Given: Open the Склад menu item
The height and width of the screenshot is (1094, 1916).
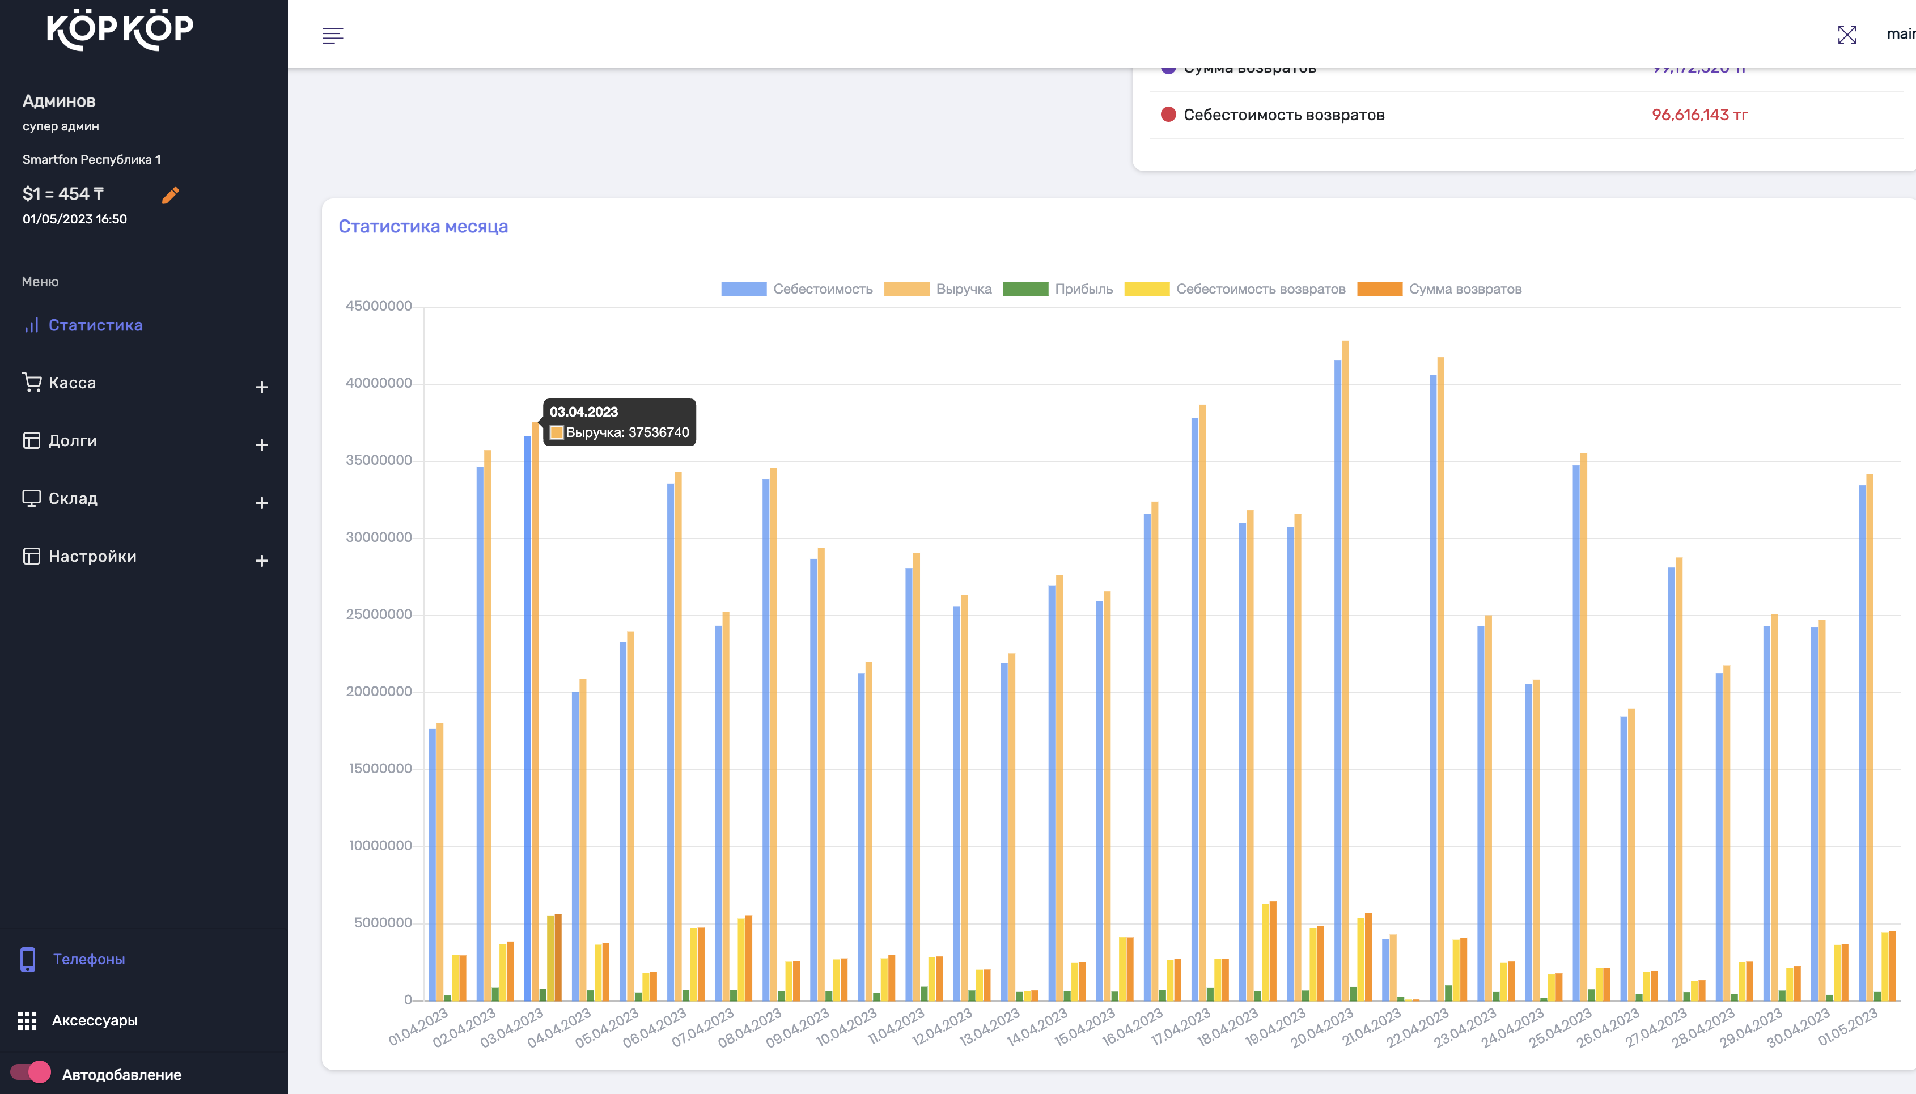Looking at the screenshot, I should coord(73,498).
